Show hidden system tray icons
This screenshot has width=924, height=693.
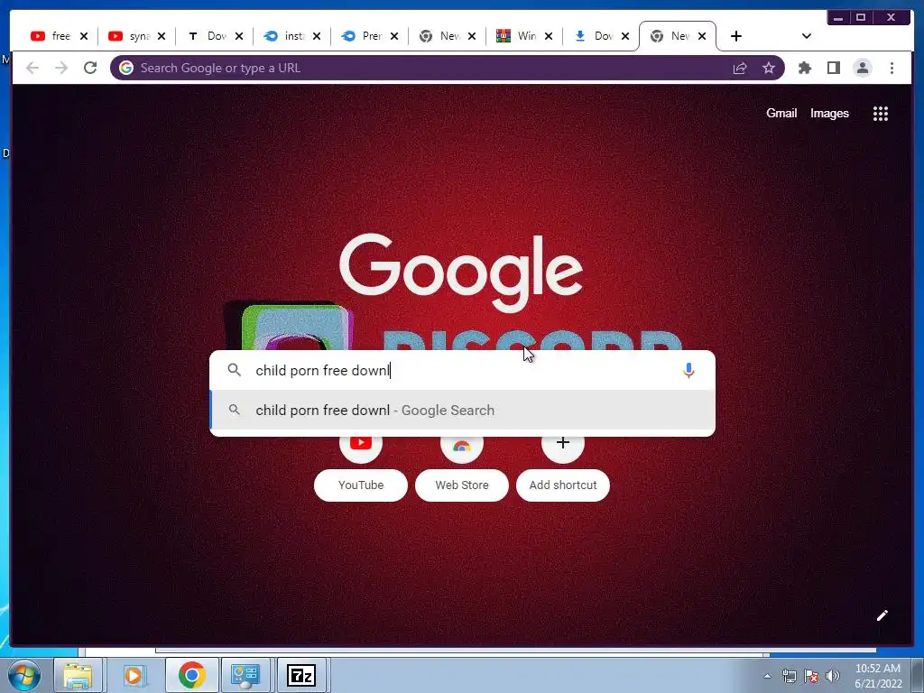pos(767,676)
